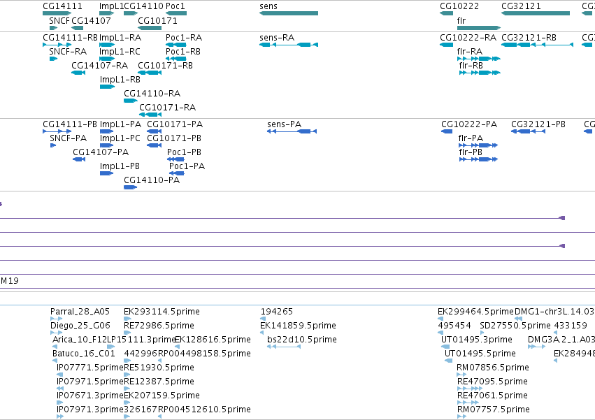Viewport: 595px width, 420px height.
Task: Select the CG14110-PA protein label
Action: click(x=152, y=180)
